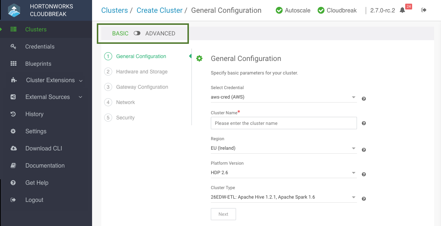Click the Credentials key icon
Image resolution: width=441 pixels, height=226 pixels.
(x=14, y=46)
